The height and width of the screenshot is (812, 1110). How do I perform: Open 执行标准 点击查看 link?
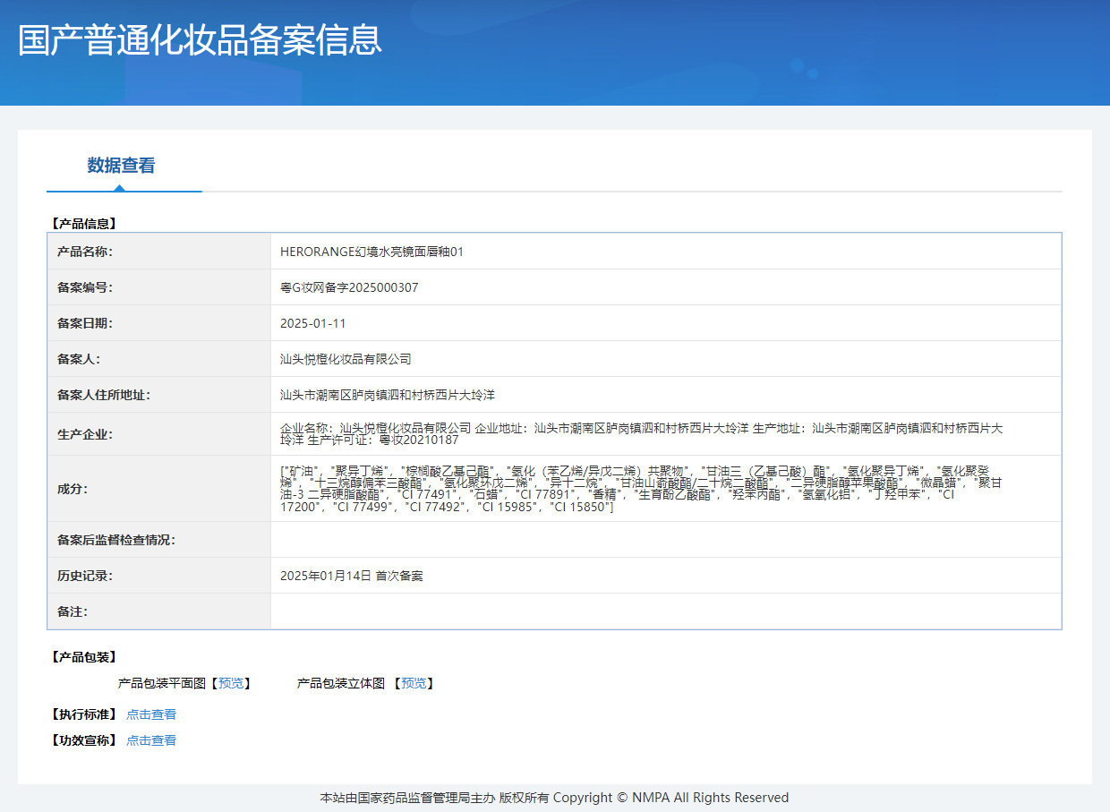[x=151, y=714]
